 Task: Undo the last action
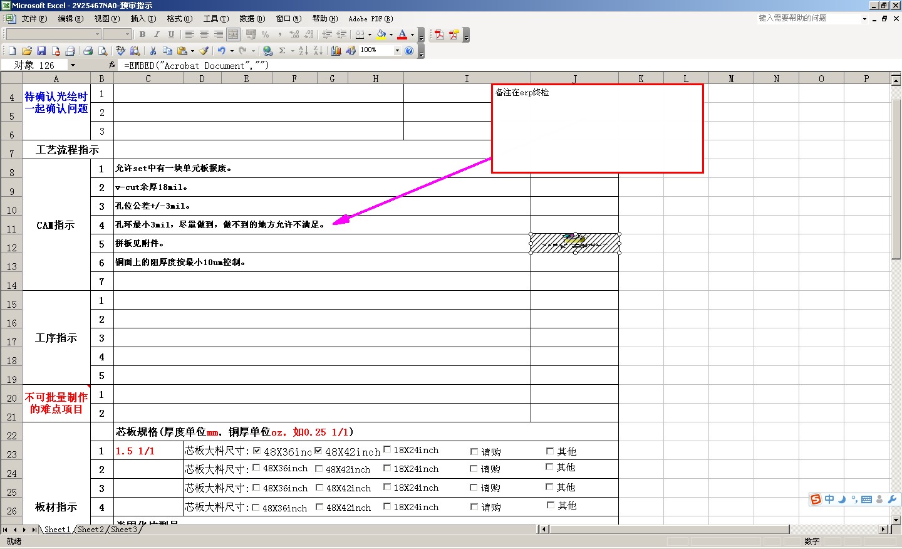(221, 51)
